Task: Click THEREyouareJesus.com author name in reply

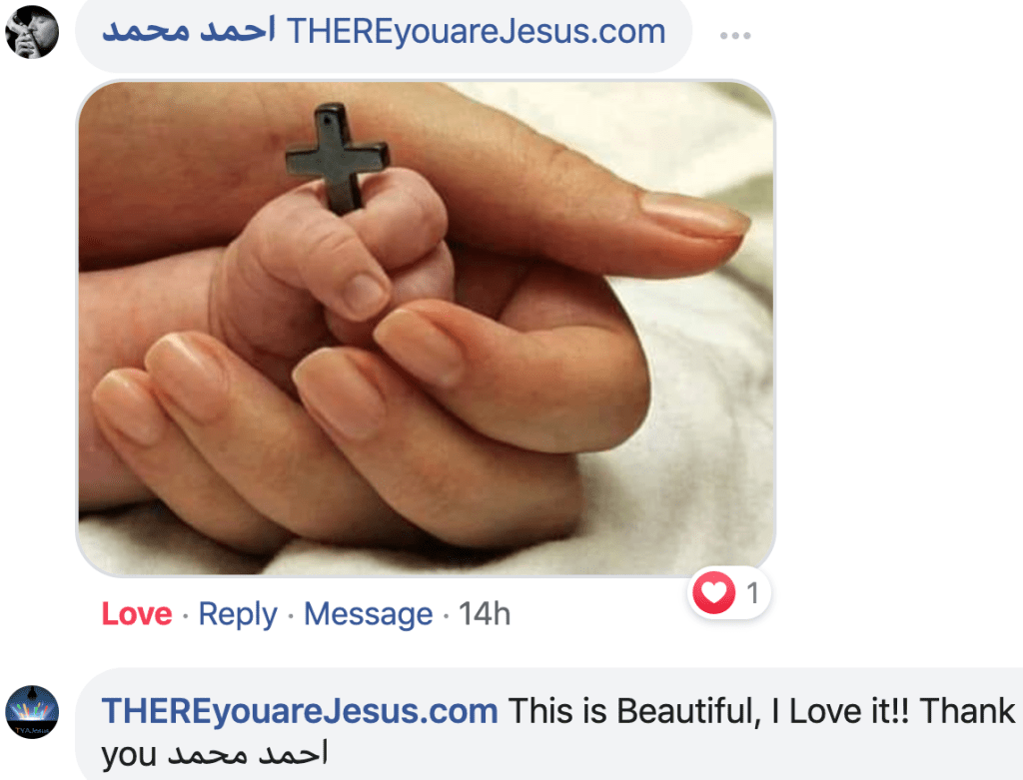Action: click(300, 711)
